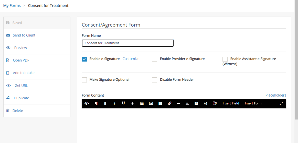Click the Form Name label

(91, 35)
